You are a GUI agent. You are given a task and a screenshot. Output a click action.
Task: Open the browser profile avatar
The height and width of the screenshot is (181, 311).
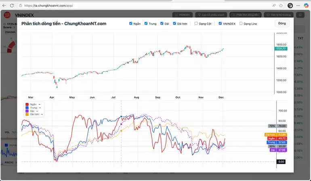pyautogui.click(x=290, y=6)
